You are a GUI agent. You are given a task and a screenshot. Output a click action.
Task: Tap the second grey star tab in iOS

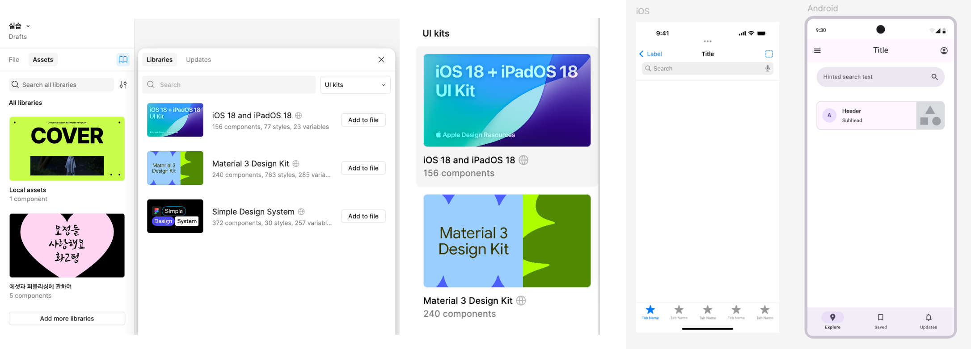(679, 312)
